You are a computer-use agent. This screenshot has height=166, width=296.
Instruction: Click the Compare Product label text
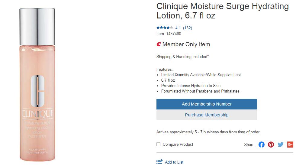(178, 145)
